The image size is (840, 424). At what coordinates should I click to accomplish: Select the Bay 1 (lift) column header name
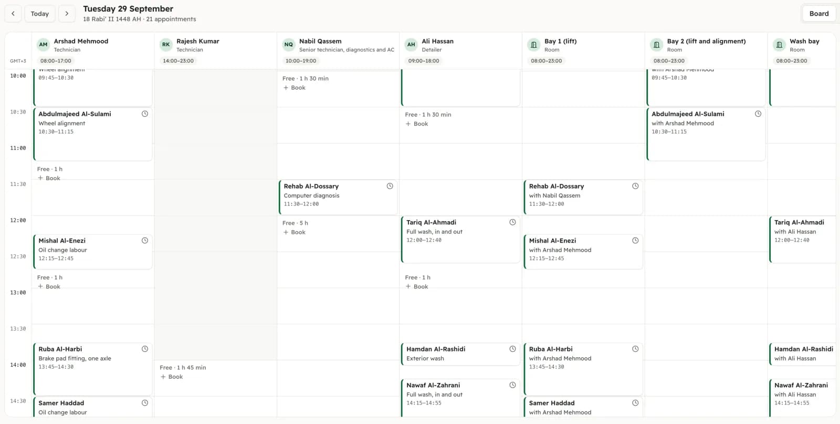coord(560,41)
